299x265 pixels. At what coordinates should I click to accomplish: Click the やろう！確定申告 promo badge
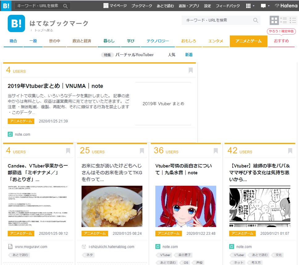point(281,31)
